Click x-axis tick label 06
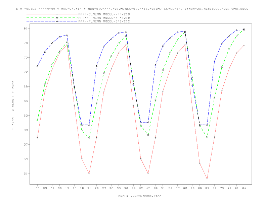The image size is (266, 205). (52, 188)
